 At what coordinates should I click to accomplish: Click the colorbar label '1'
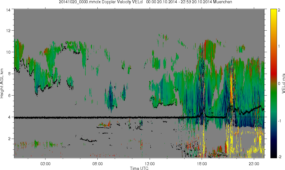click(x=279, y=46)
